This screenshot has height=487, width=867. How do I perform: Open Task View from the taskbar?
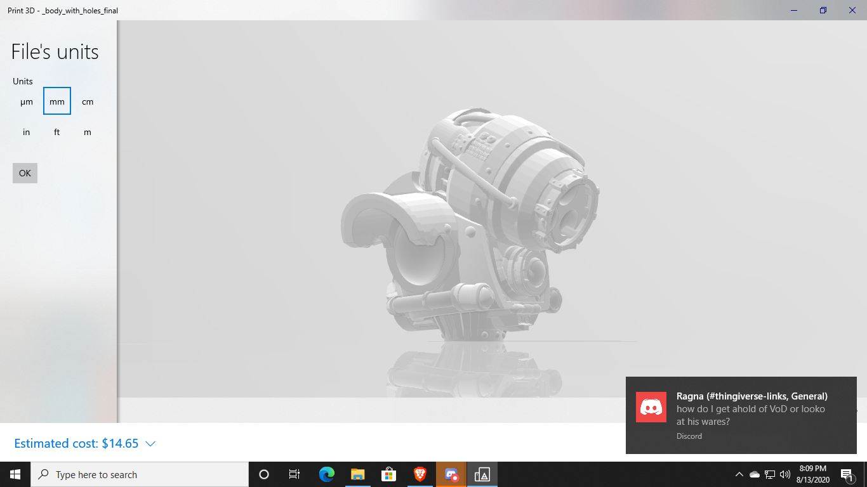pos(295,474)
